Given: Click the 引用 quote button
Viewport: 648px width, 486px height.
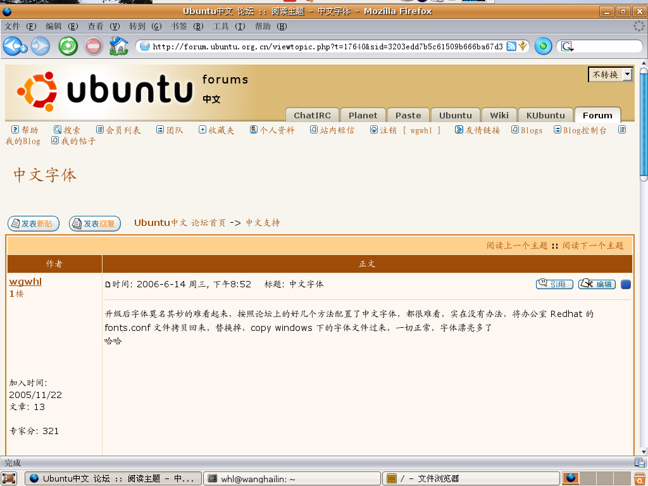Looking at the screenshot, I should (x=554, y=284).
